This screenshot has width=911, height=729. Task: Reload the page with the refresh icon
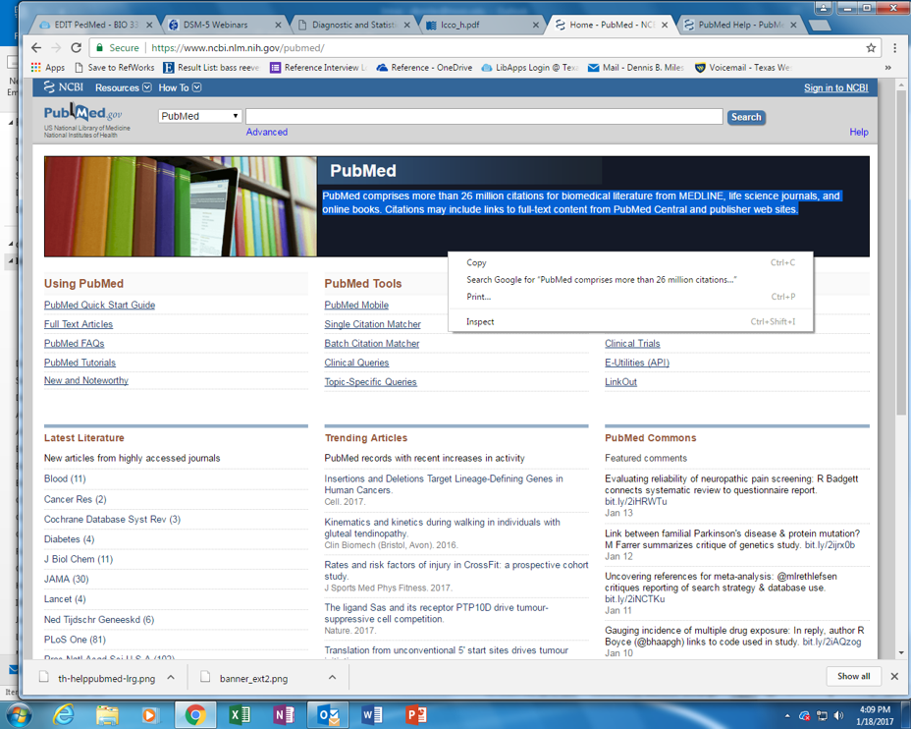point(77,48)
